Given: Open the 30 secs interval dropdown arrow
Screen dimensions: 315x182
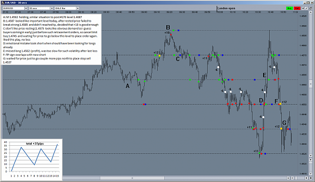Looking at the screenshot, I should point(52,8).
